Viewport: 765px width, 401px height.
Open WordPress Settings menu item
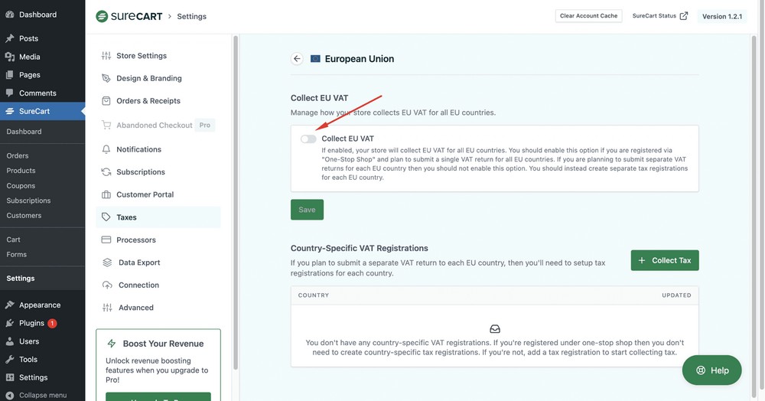(33, 377)
